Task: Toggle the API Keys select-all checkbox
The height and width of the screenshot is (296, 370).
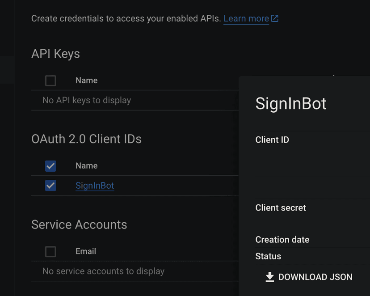Action: [x=50, y=80]
